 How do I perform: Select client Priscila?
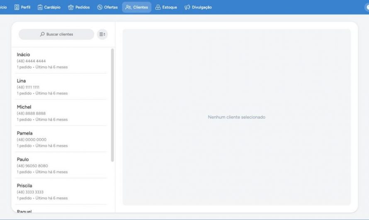click(x=61, y=191)
